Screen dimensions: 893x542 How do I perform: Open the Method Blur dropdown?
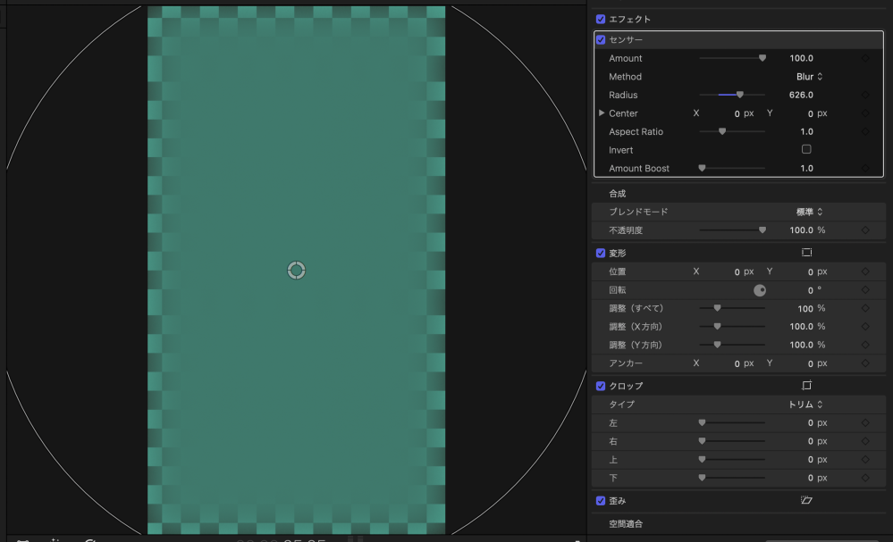tap(809, 77)
